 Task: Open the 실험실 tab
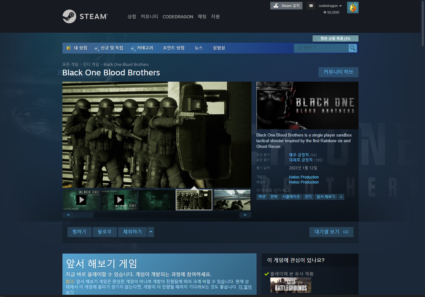click(x=219, y=48)
